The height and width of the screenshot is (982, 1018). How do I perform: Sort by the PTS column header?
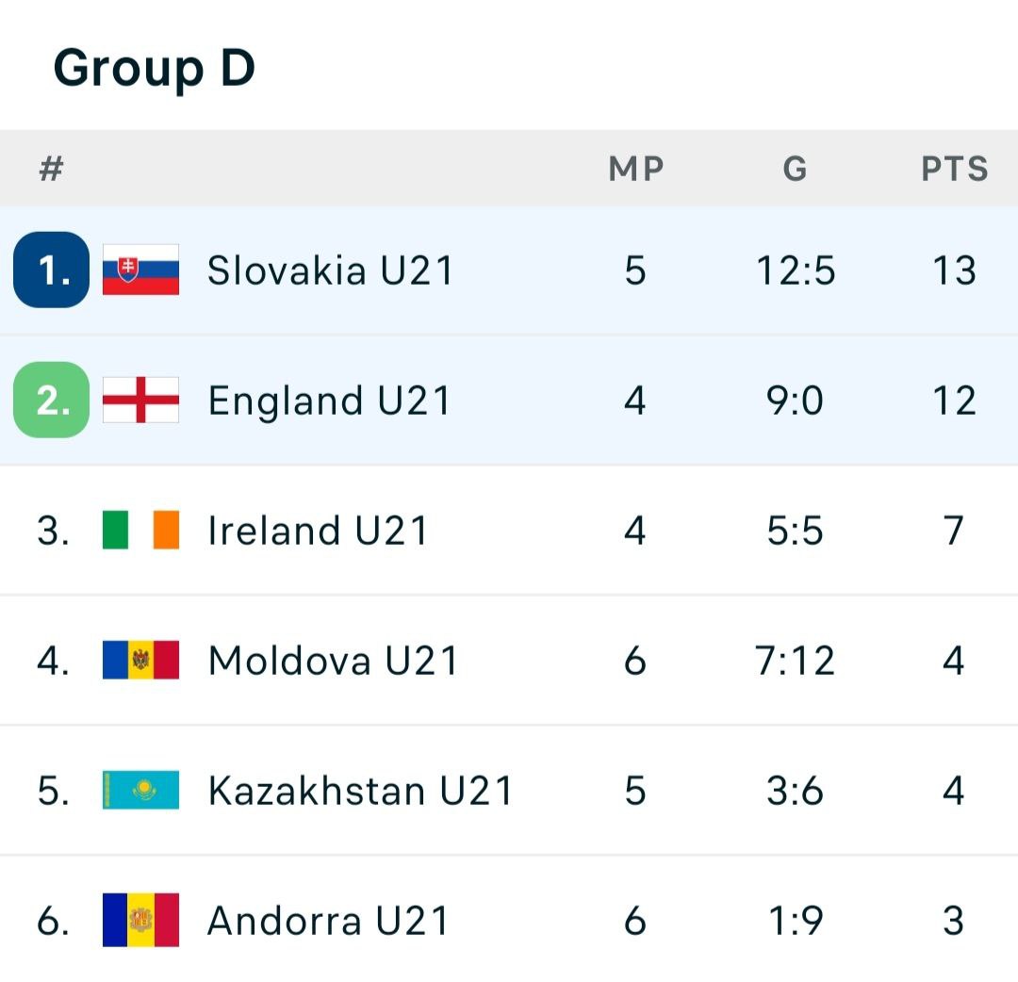955,169
